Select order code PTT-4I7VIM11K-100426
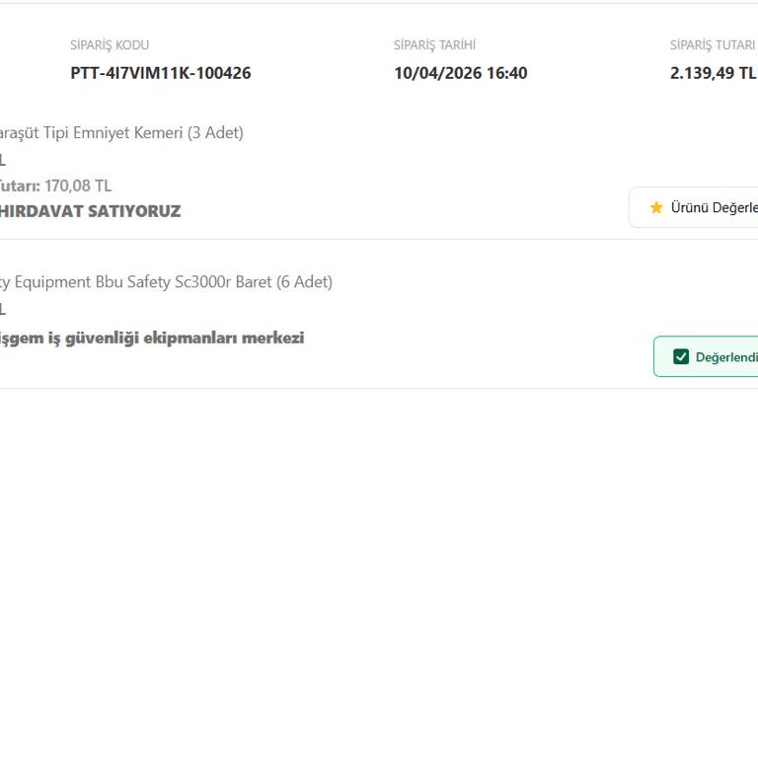This screenshot has height=758, width=758. [x=161, y=73]
